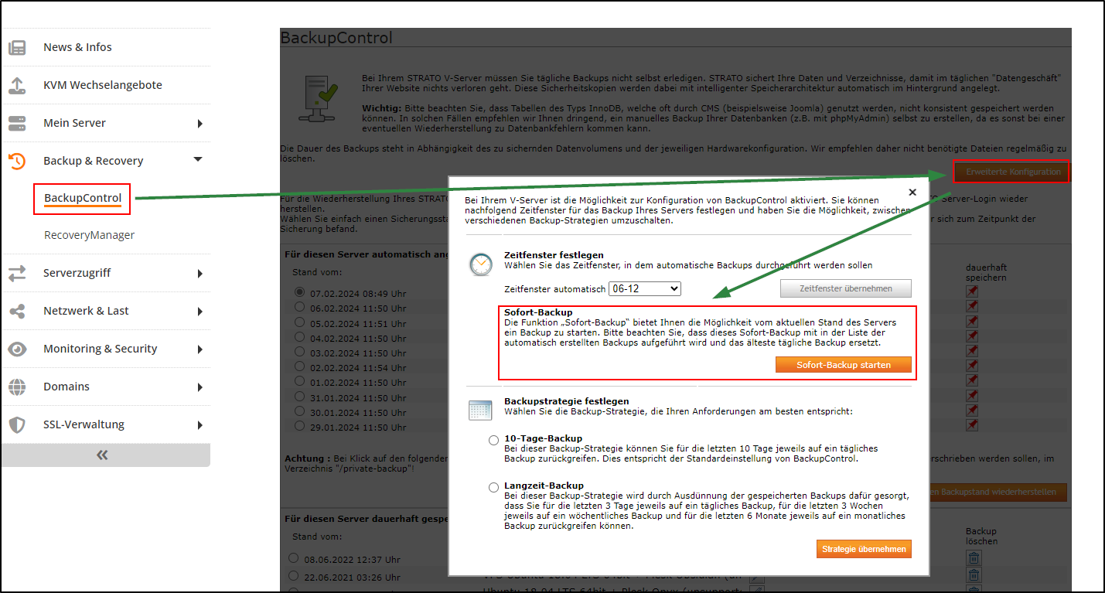Click the Mein Server icon
1105x593 pixels.
pyautogui.click(x=17, y=124)
